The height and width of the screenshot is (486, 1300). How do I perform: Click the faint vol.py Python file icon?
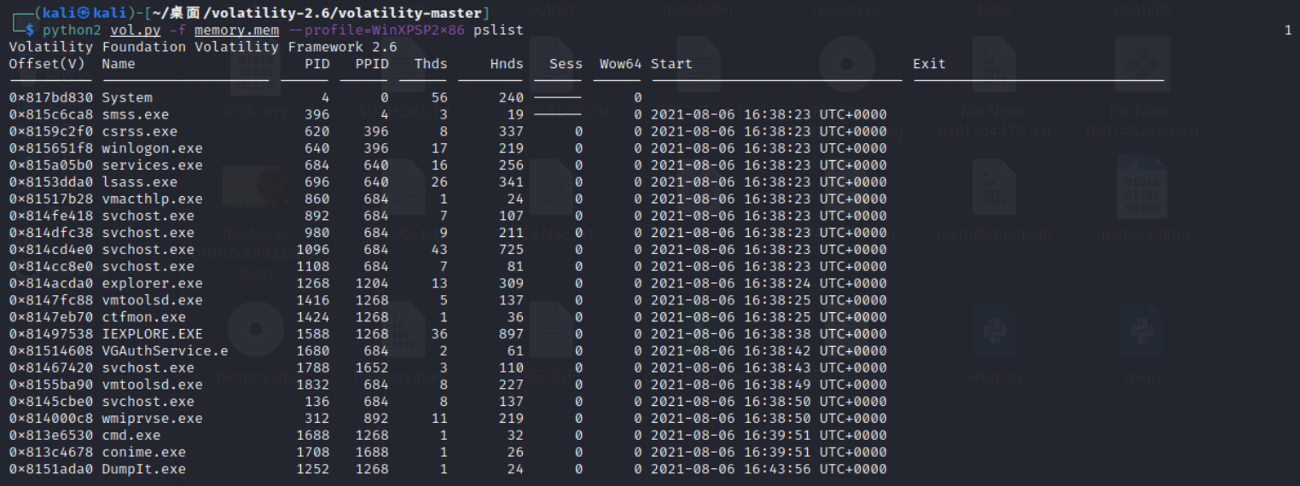pyautogui.click(x=1142, y=333)
